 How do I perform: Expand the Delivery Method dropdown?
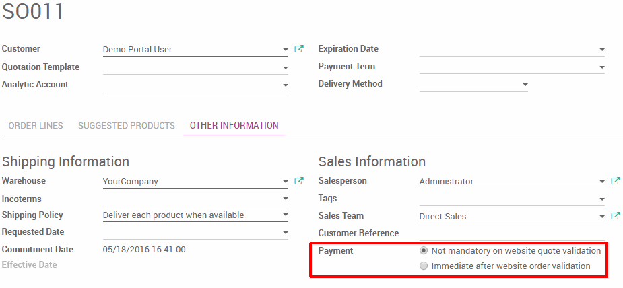pos(525,85)
